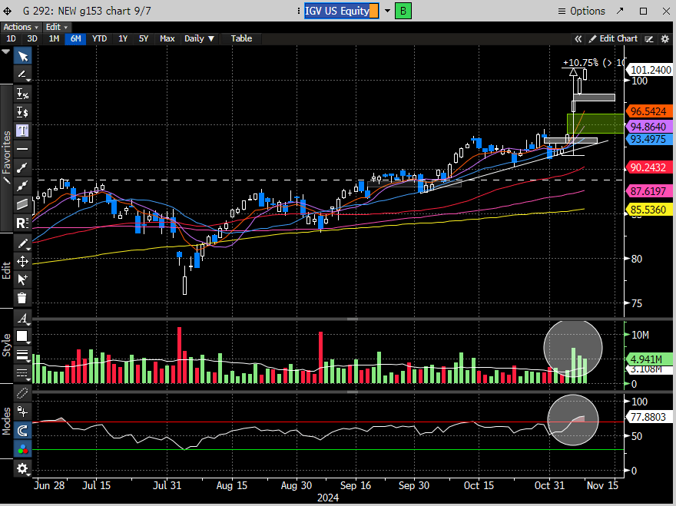676x506 pixels.
Task: Open the Actions menu
Action: coord(21,27)
